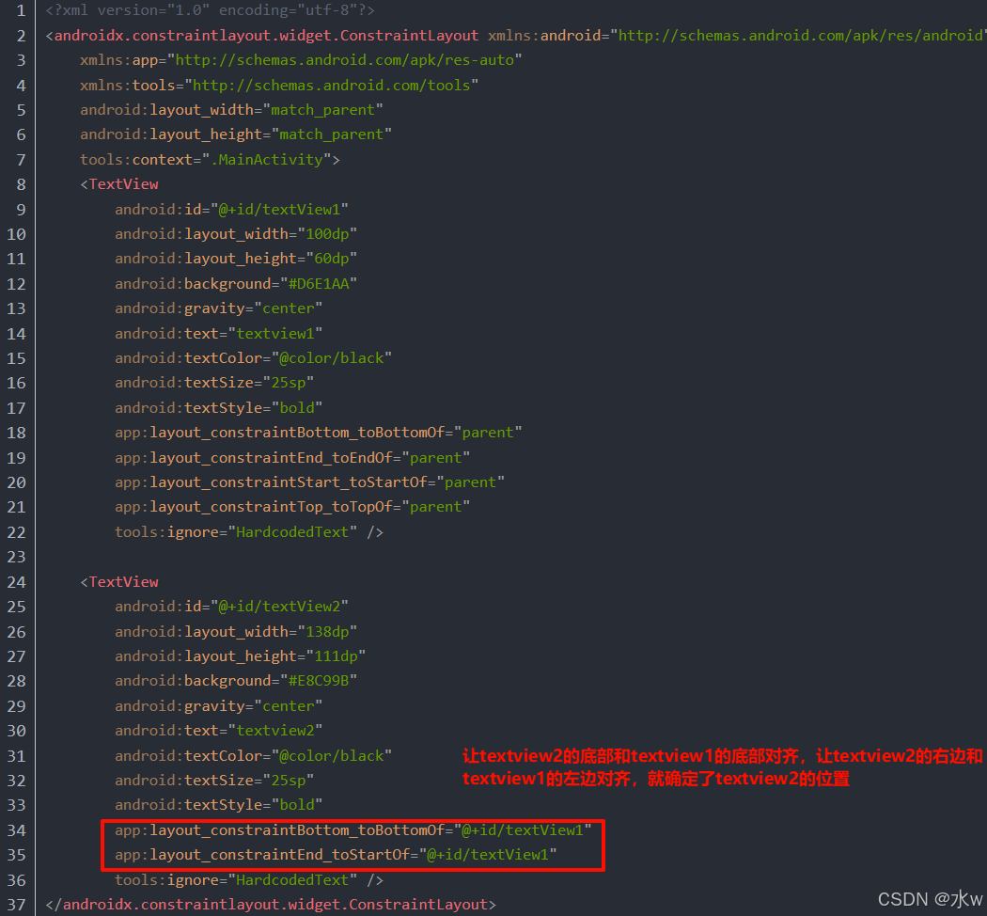
Task: Click the opening ConstraintLayout tag name
Action: pyautogui.click(x=266, y=35)
